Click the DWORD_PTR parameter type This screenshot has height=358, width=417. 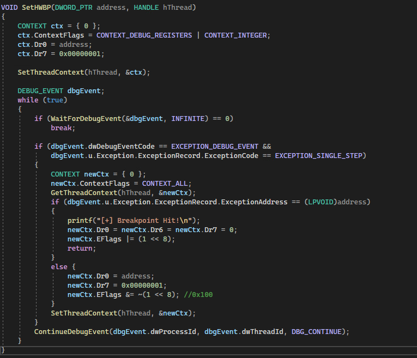[x=74, y=8]
